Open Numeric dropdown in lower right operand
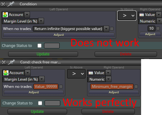This screenshot has height=115, width=162. click(108, 79)
